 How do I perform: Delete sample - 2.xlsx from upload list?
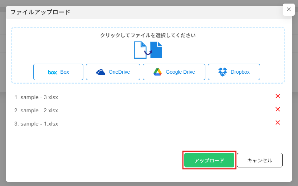click(278, 109)
